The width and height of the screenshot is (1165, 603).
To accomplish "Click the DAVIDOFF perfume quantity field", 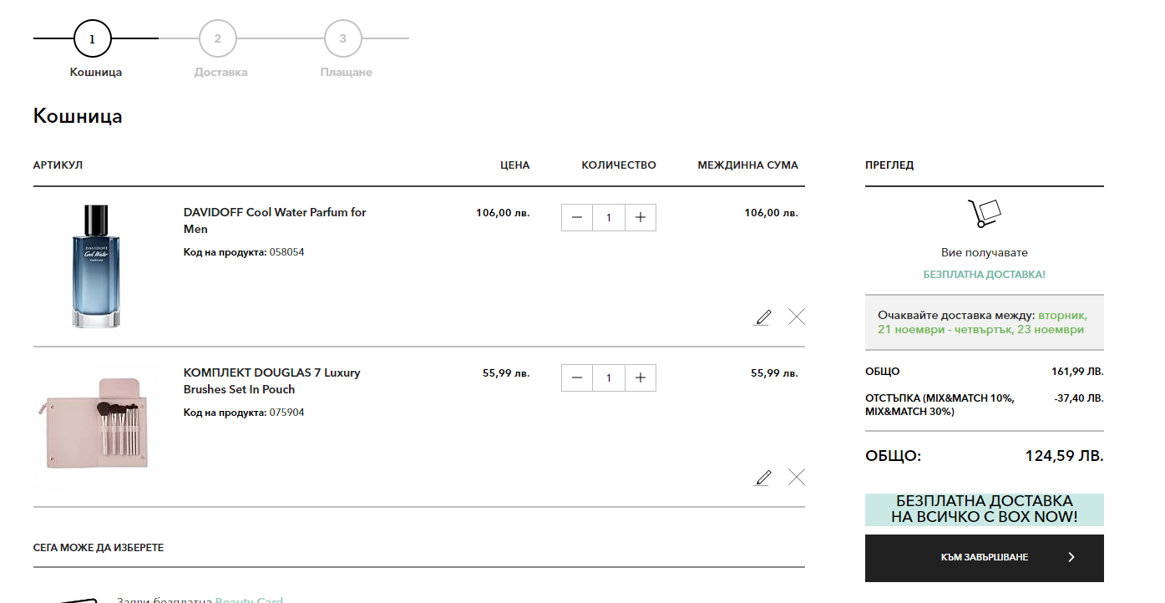I will pos(609,217).
